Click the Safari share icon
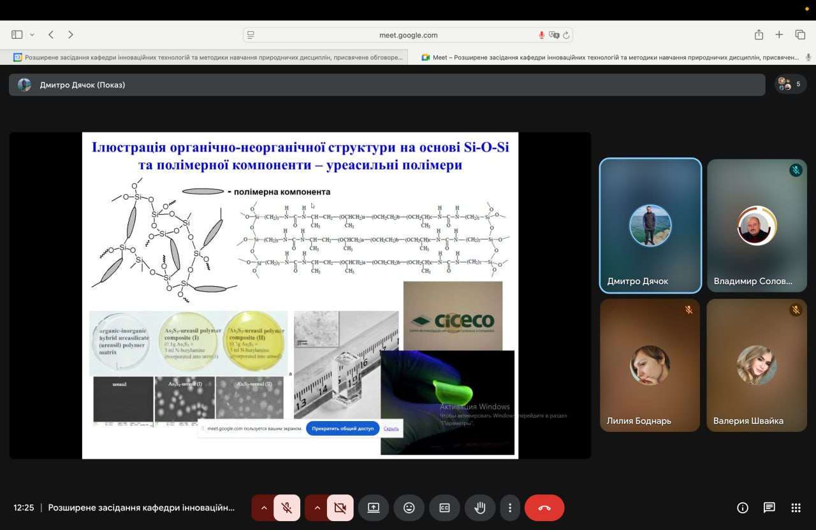Screen dimensions: 816x530 [x=759, y=34]
